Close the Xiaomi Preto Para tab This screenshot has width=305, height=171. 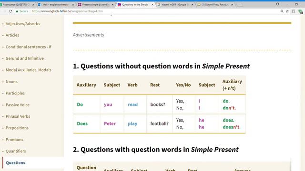[232, 4]
